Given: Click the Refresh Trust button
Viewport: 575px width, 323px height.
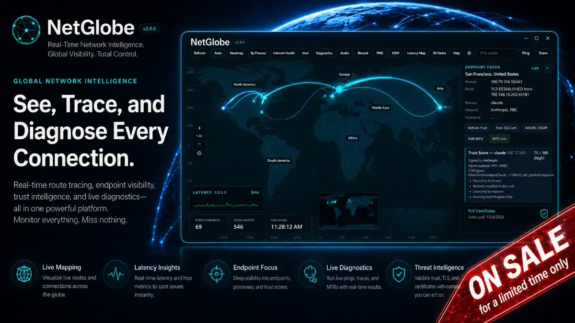Looking at the screenshot, I should pos(477,128).
